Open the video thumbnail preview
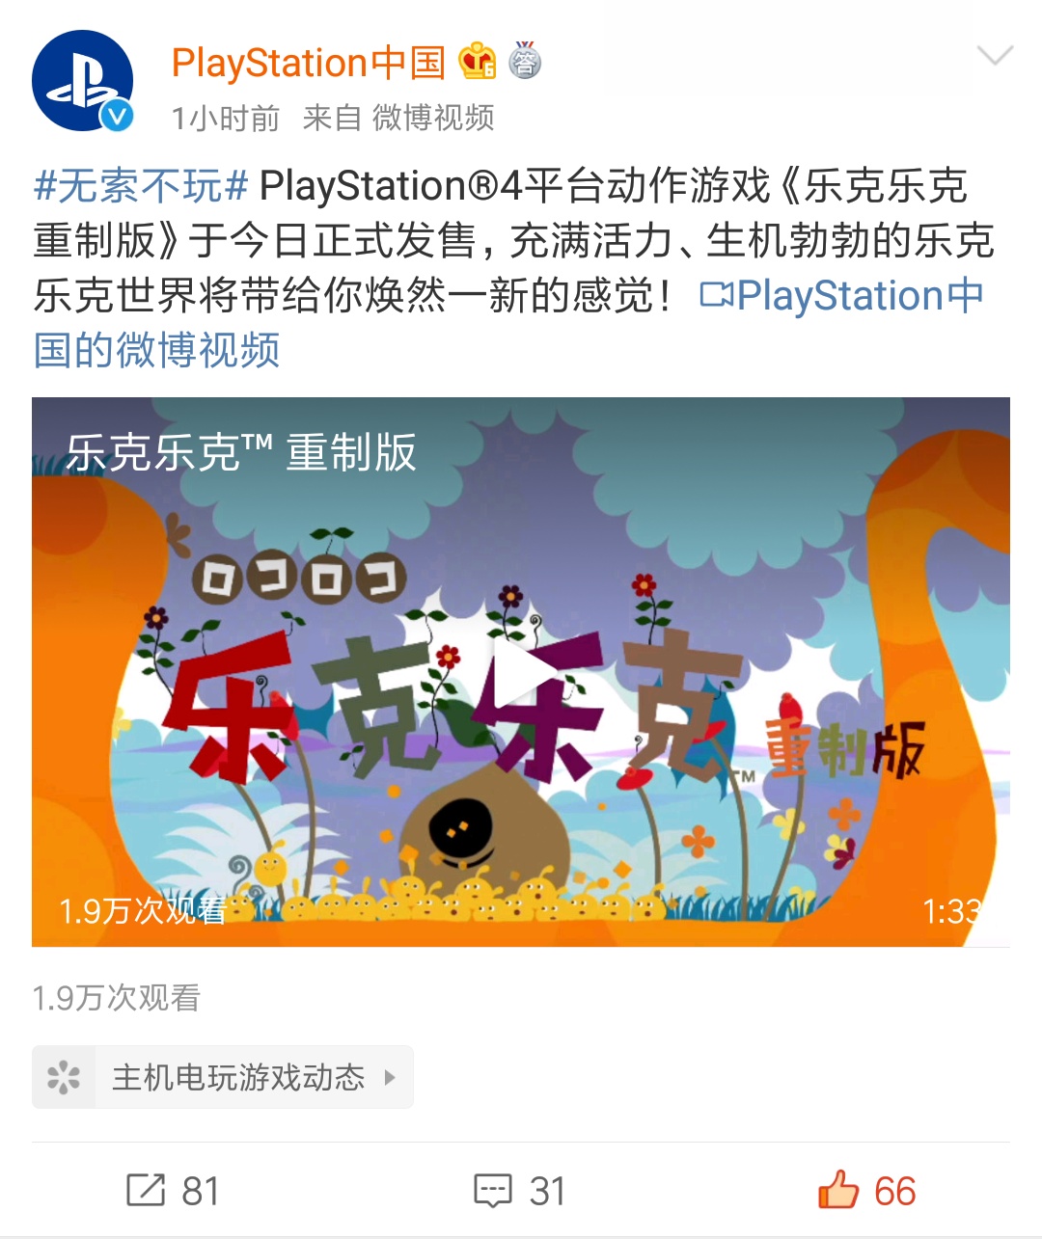1042x1239 pixels. [x=521, y=672]
